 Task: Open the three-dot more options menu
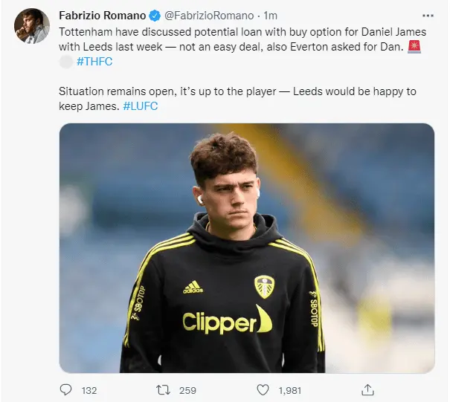click(425, 16)
